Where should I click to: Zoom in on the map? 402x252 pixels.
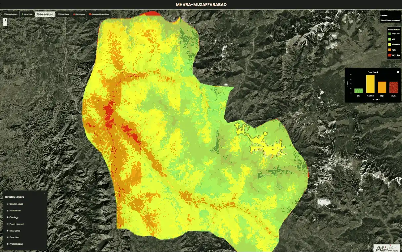5,20
